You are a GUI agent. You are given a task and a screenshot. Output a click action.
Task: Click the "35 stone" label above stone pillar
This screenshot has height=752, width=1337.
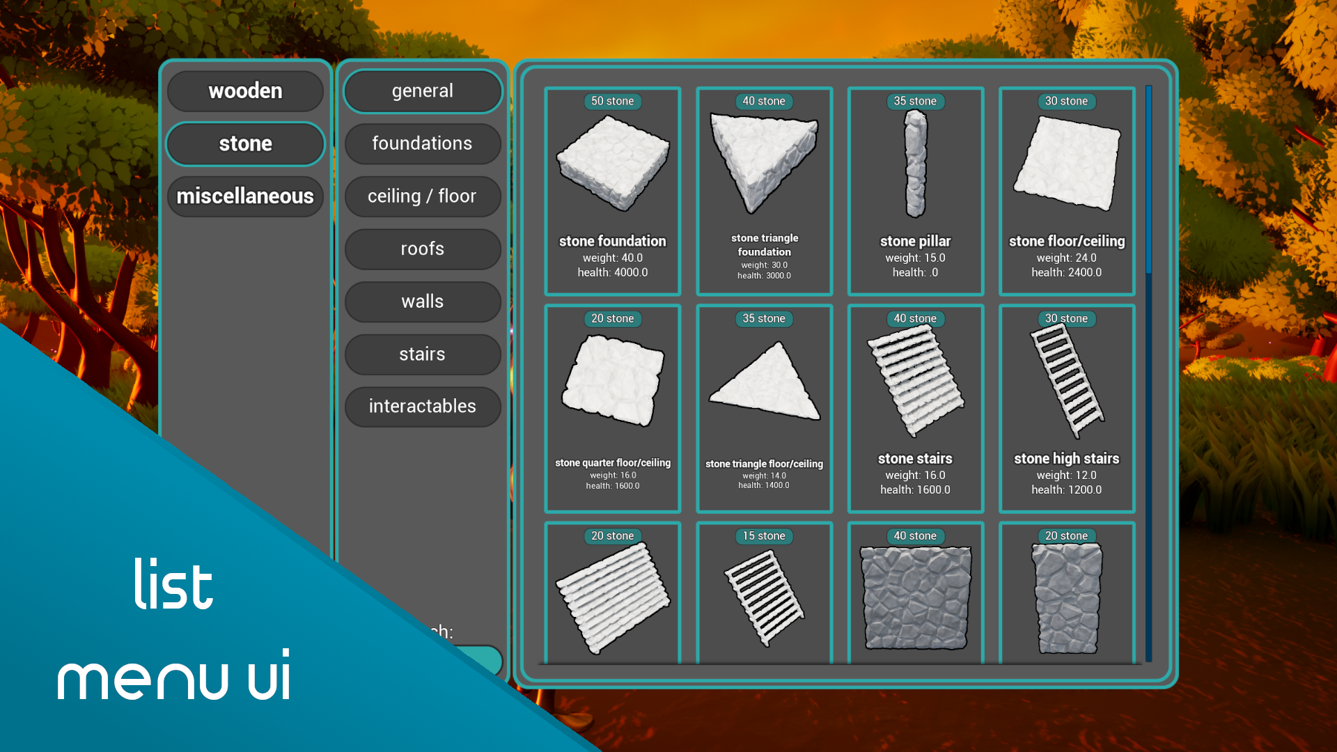coord(916,102)
